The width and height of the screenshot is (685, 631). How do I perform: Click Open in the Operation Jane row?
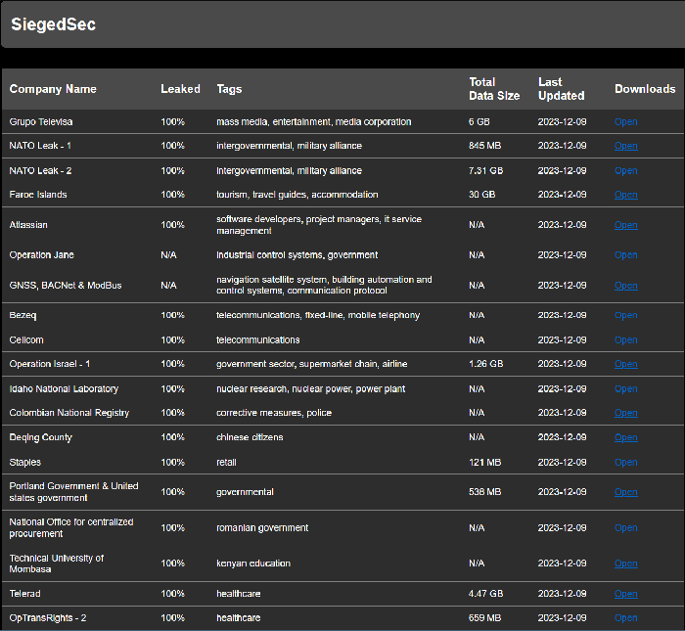pyautogui.click(x=625, y=255)
